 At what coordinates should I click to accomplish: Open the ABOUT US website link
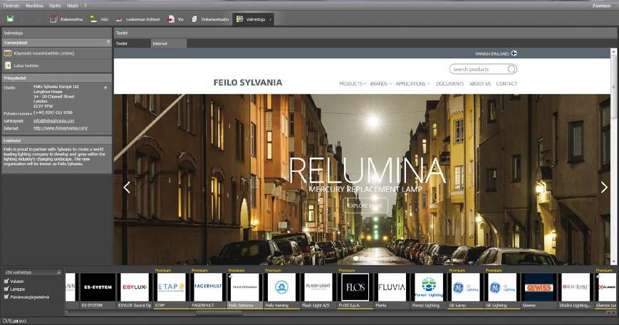(x=480, y=83)
